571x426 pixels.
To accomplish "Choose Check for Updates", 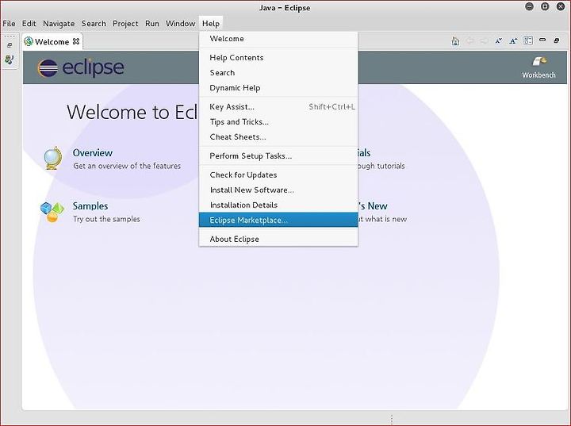I will 278,175.
